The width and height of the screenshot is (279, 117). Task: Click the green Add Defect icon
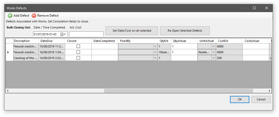tap(10, 16)
